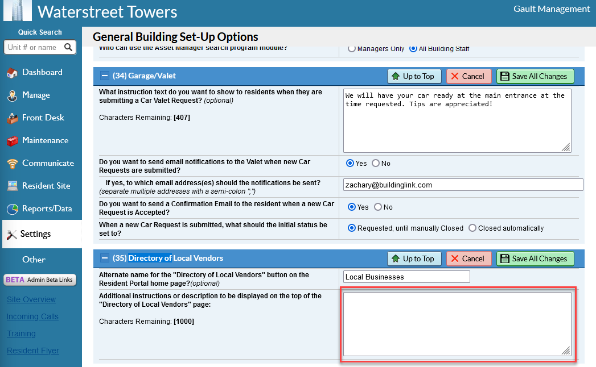
Task: Open the Training link
Action: point(21,333)
